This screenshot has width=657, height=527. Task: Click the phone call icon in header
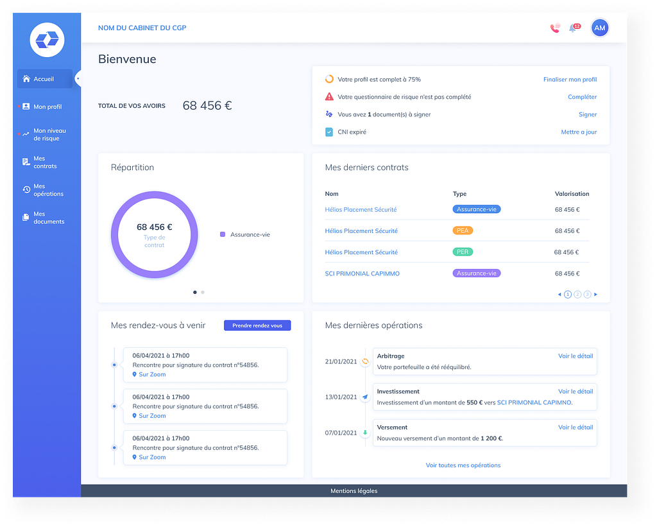point(555,28)
